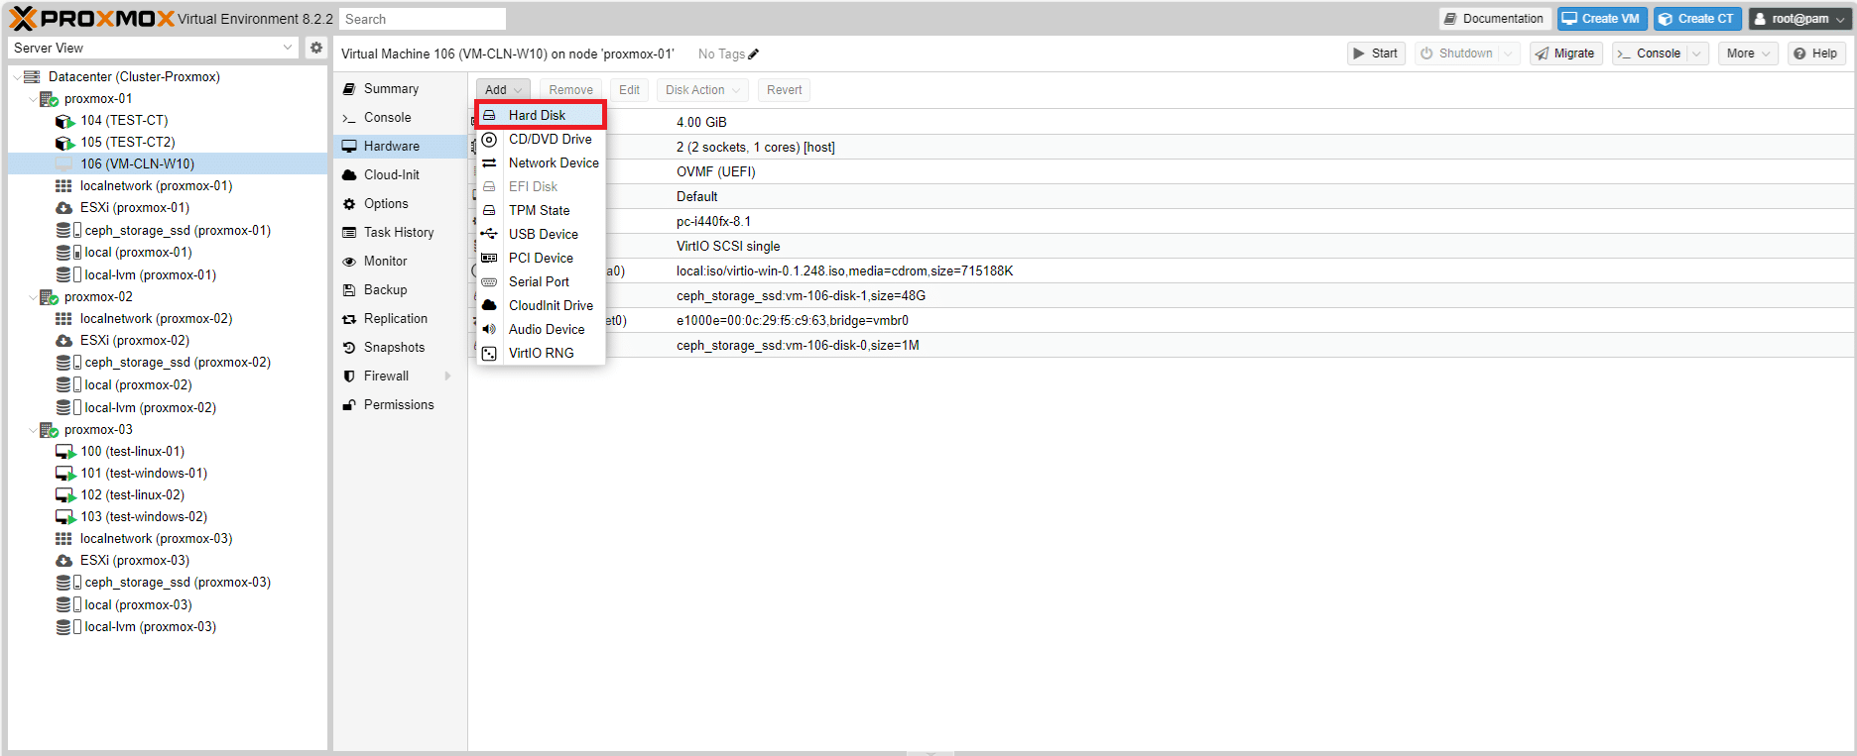This screenshot has height=756, width=1857.
Task: Select VM 106 (VM-CLN-W10) monitor icon
Action: pyautogui.click(x=64, y=164)
